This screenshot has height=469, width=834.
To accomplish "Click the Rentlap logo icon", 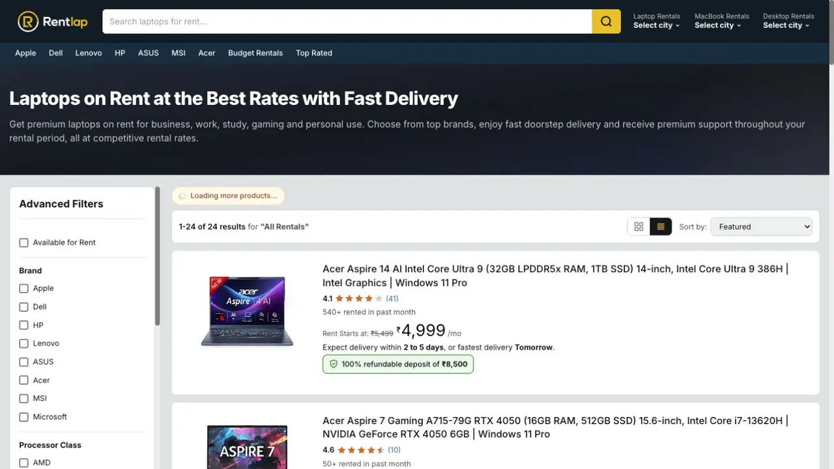I will click(x=28, y=21).
